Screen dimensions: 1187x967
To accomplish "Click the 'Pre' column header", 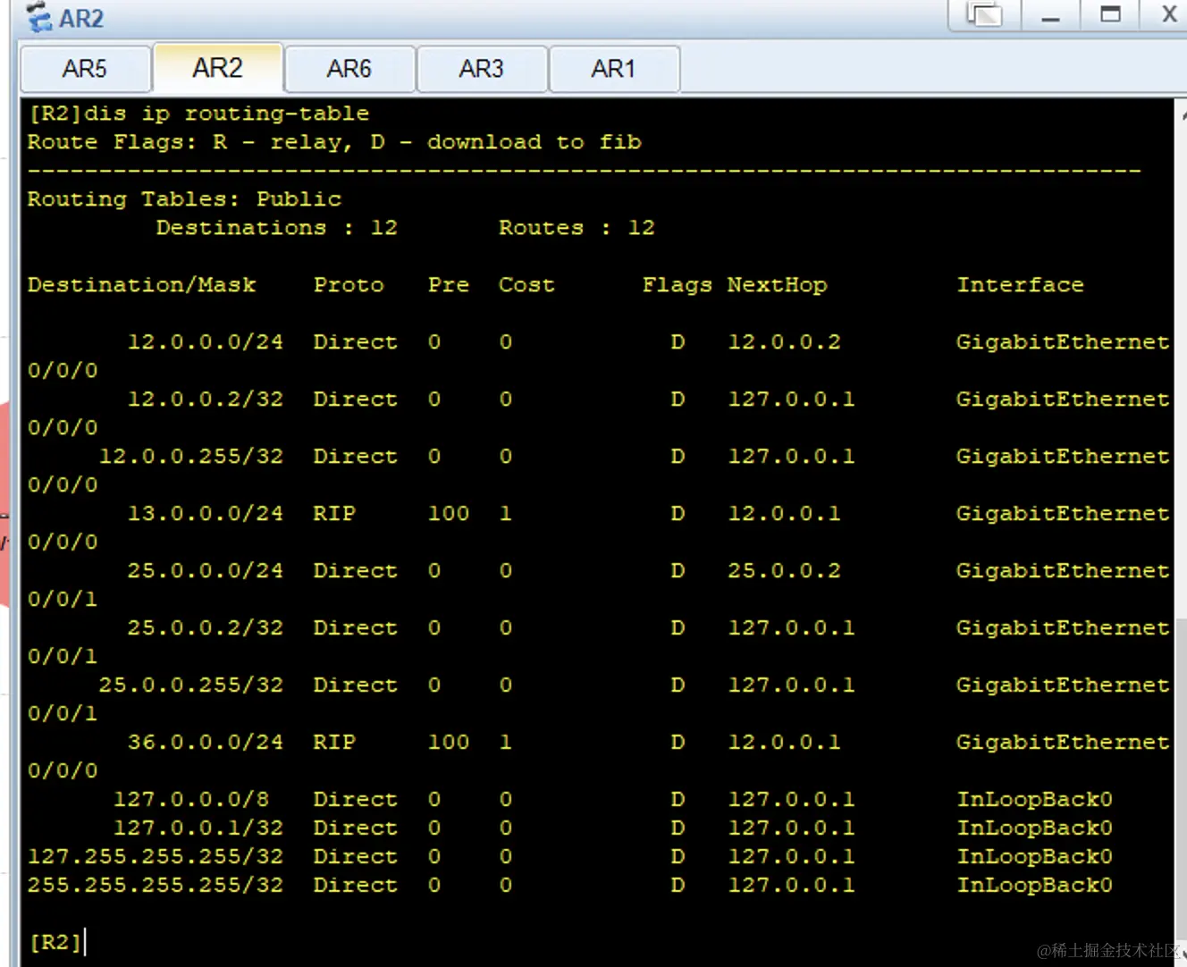I will pyautogui.click(x=449, y=284).
